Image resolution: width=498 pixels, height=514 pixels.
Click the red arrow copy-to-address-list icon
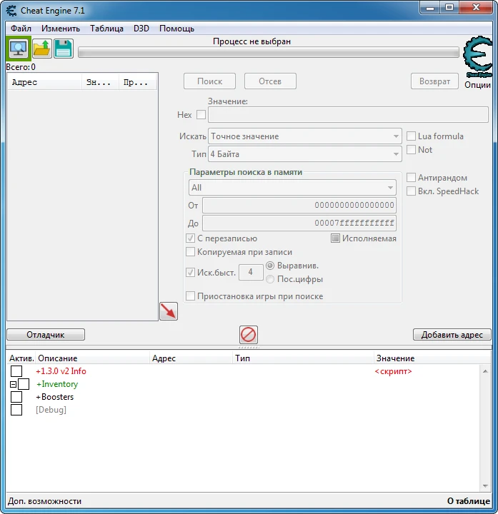click(x=169, y=311)
